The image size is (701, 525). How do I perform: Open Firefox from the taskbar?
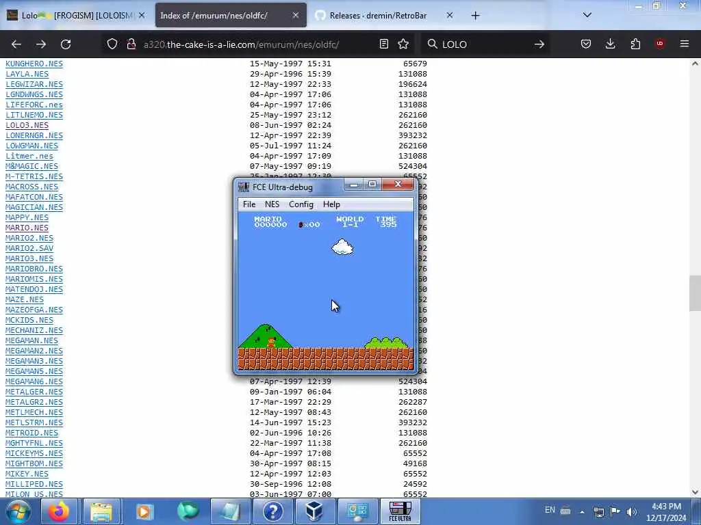(59, 511)
